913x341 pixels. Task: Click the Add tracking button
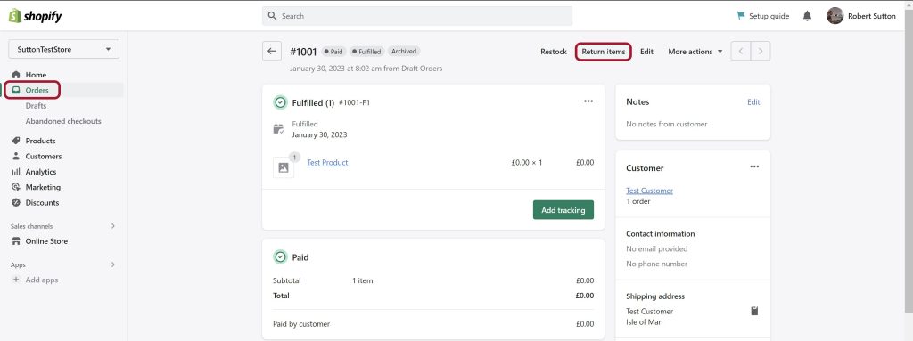tap(563, 210)
